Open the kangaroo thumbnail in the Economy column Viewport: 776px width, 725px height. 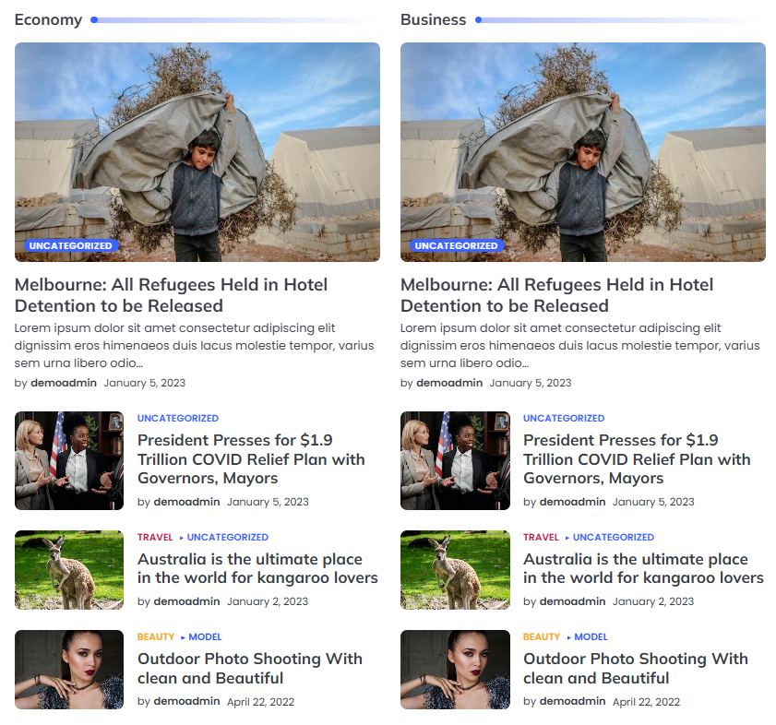[69, 570]
